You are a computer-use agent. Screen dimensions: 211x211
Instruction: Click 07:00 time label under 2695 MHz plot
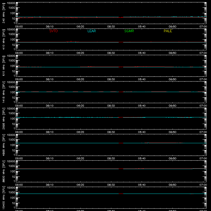[203, 132]
